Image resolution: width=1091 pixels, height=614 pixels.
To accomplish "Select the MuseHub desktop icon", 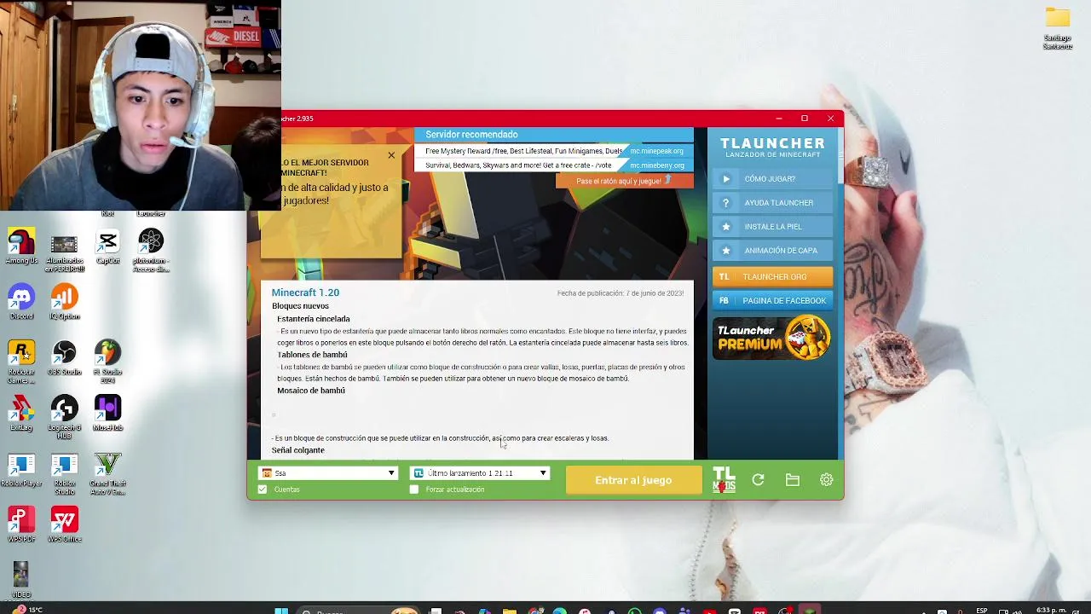I will pos(107,414).
